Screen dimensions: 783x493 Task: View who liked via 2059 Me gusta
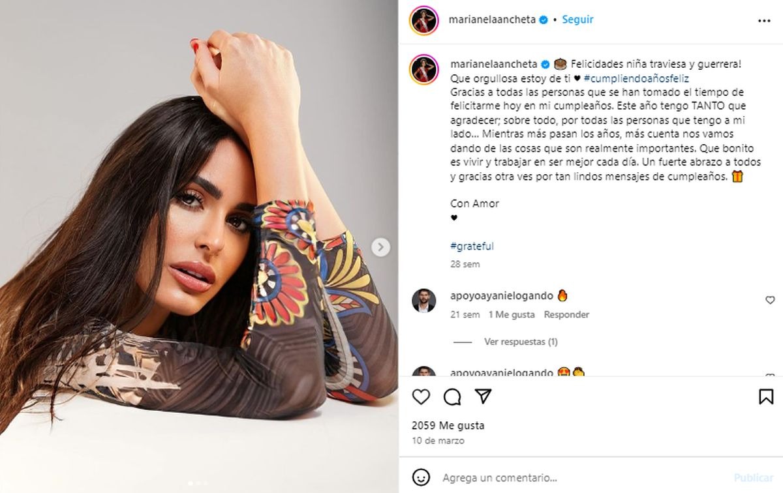coord(448,425)
